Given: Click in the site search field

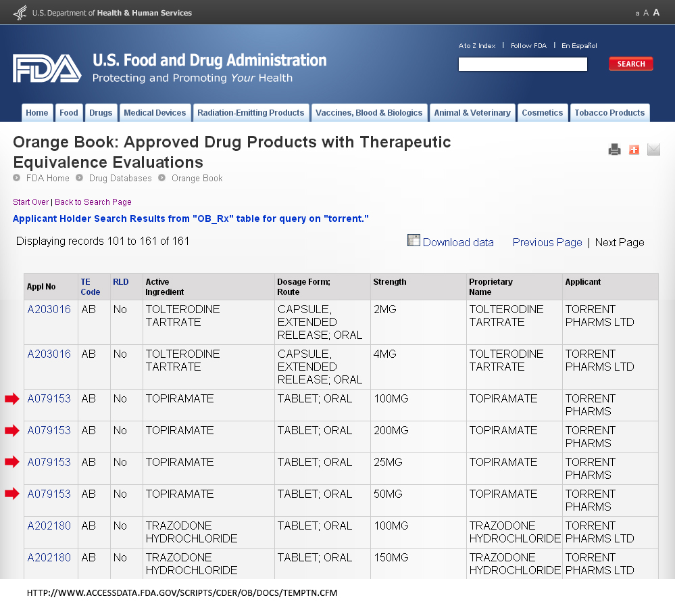Looking at the screenshot, I should 522,64.
